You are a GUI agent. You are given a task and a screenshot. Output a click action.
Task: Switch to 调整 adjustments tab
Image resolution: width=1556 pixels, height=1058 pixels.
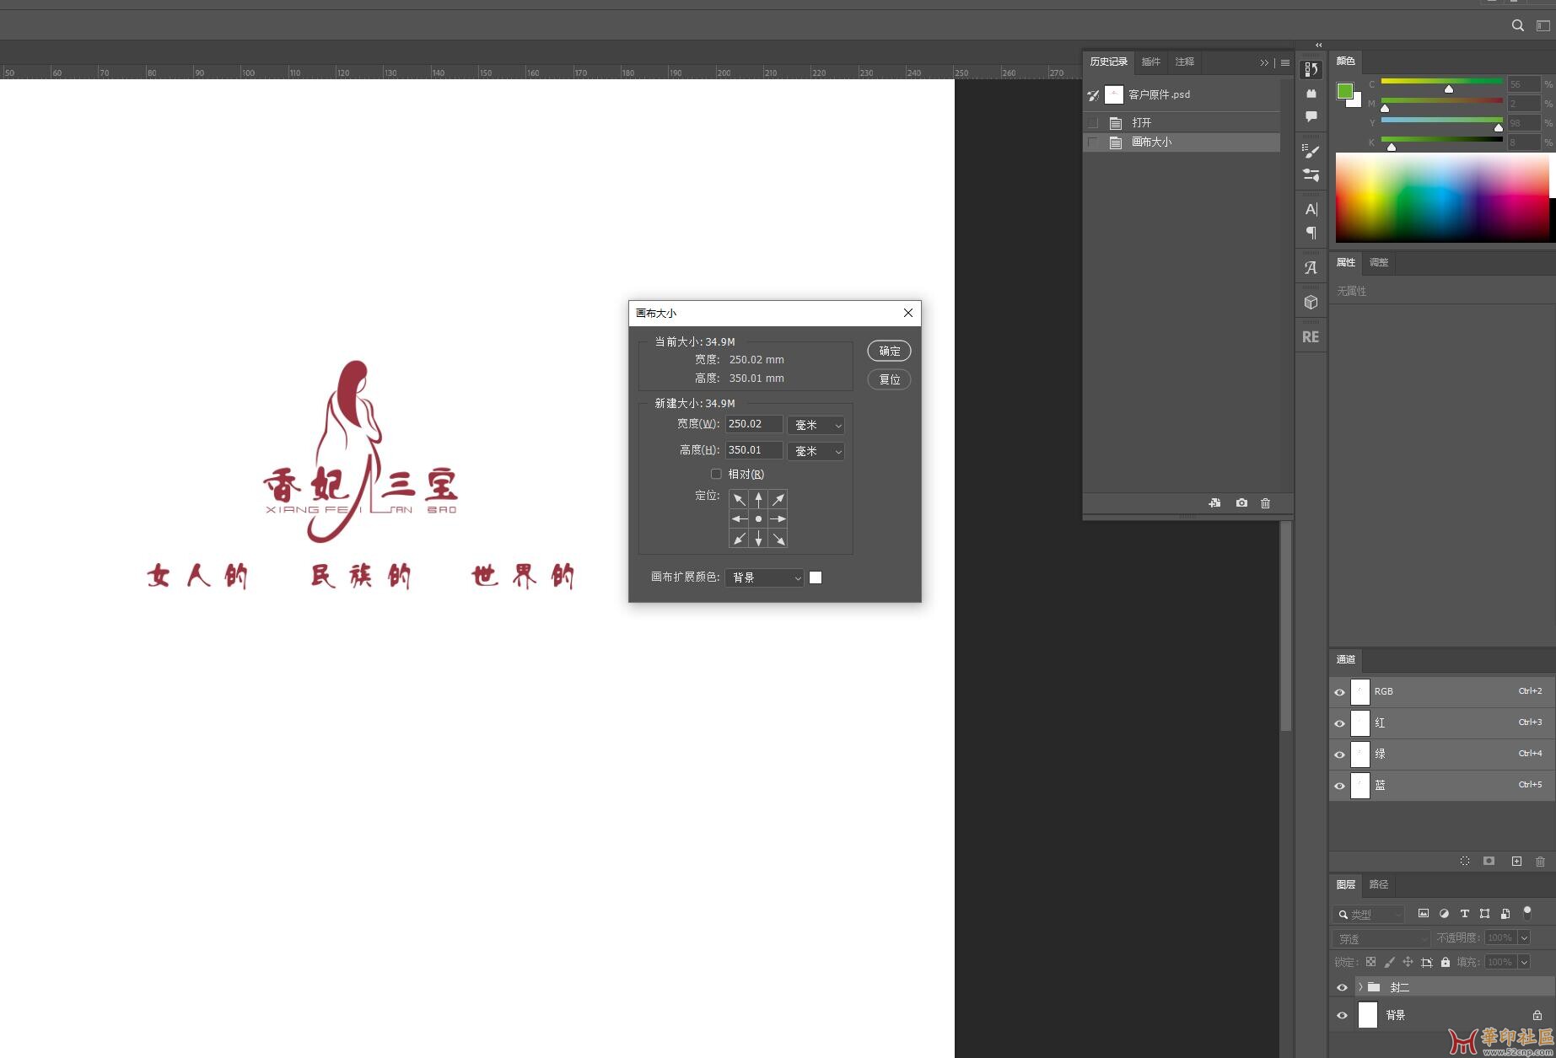point(1379,262)
